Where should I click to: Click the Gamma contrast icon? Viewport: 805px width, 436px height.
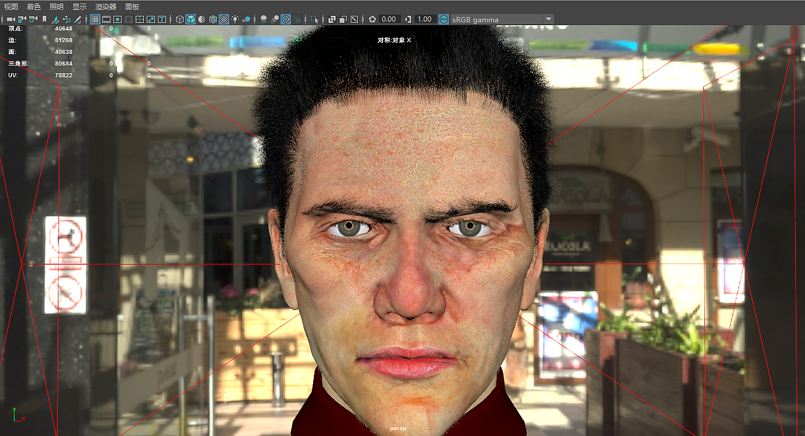click(408, 19)
